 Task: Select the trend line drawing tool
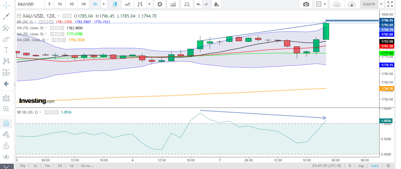point(6,16)
